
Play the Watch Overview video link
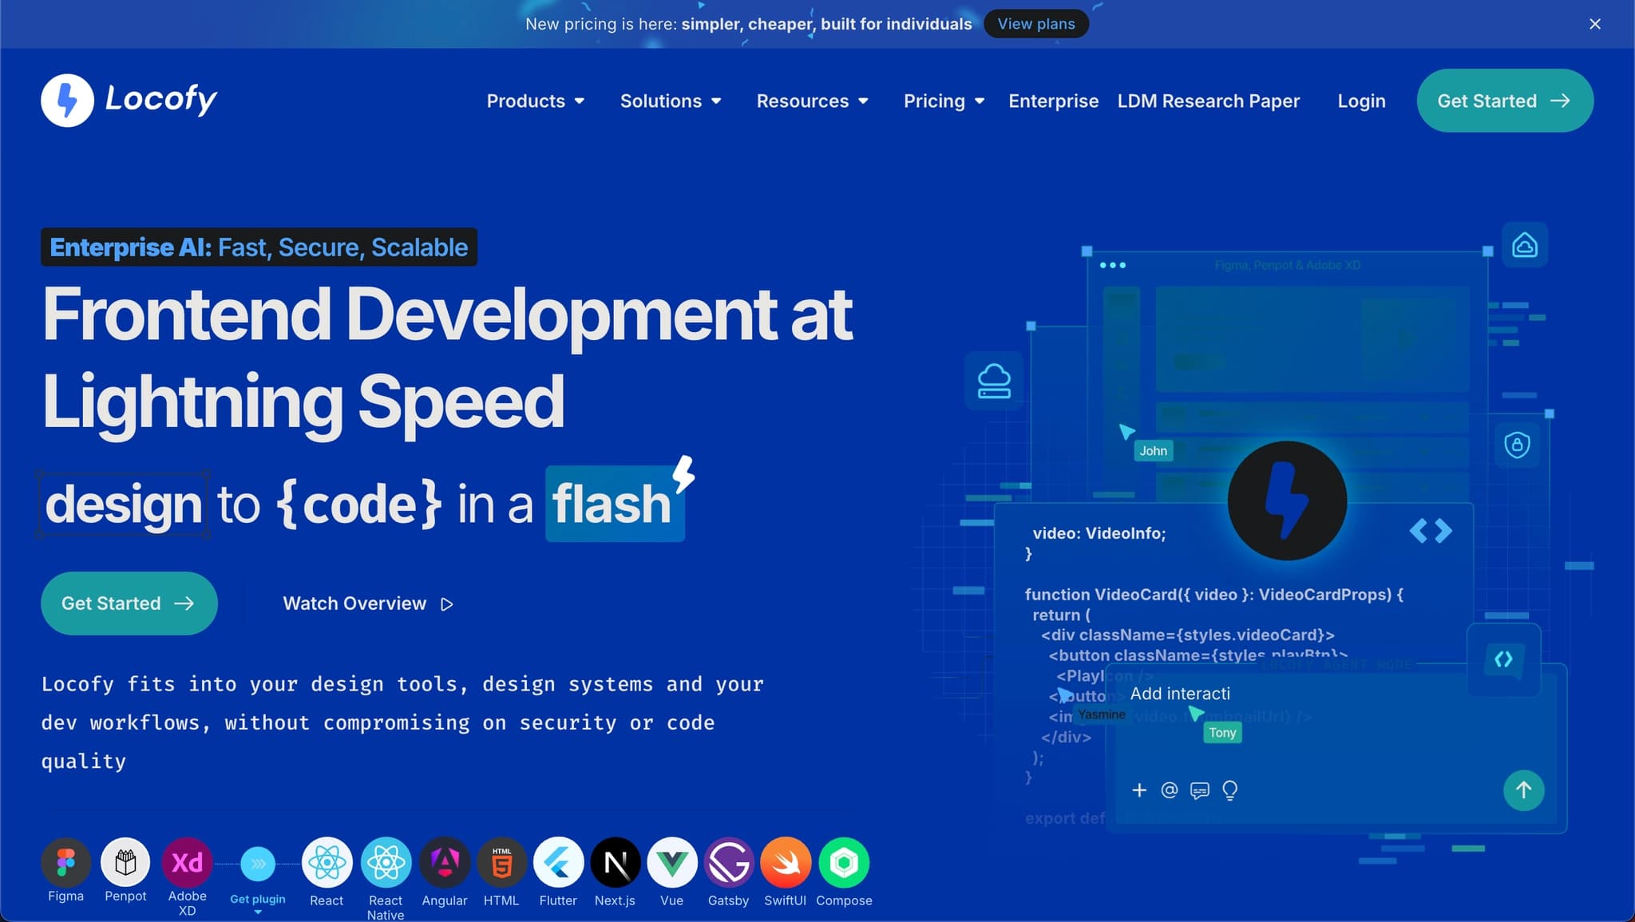[368, 603]
